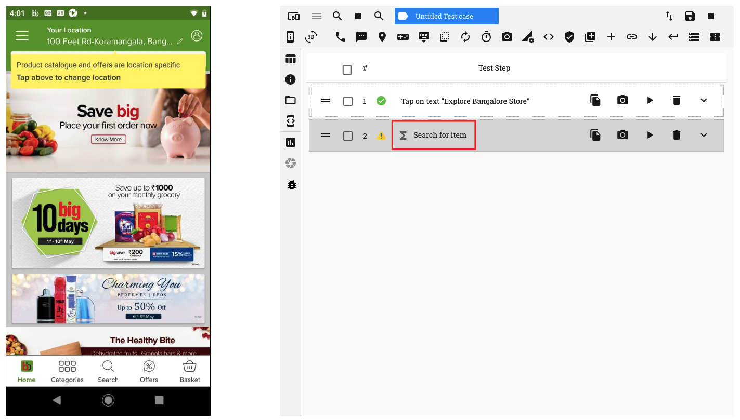Open the bar chart report sidebar icon
Screen dimensions: 740x420
tap(291, 142)
